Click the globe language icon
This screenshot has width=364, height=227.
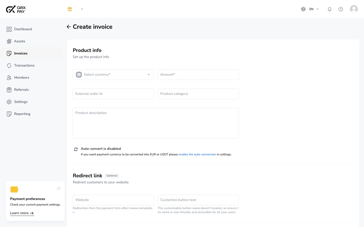[x=303, y=9]
